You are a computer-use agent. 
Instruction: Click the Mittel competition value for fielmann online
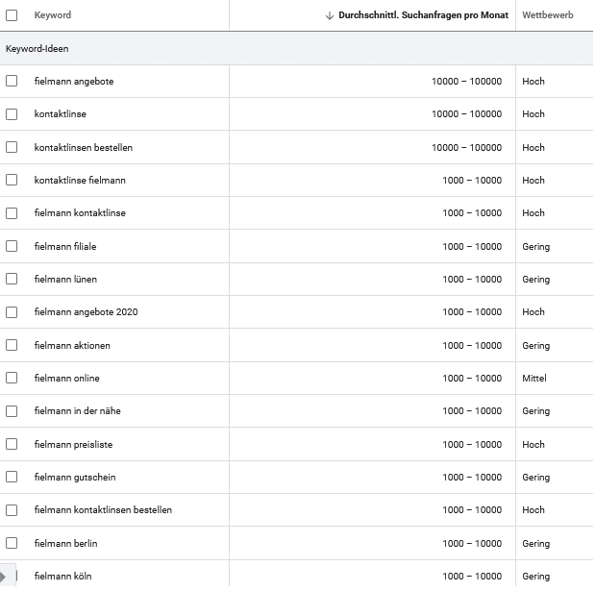coord(534,379)
